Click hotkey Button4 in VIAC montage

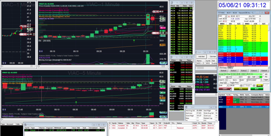click(264, 71)
